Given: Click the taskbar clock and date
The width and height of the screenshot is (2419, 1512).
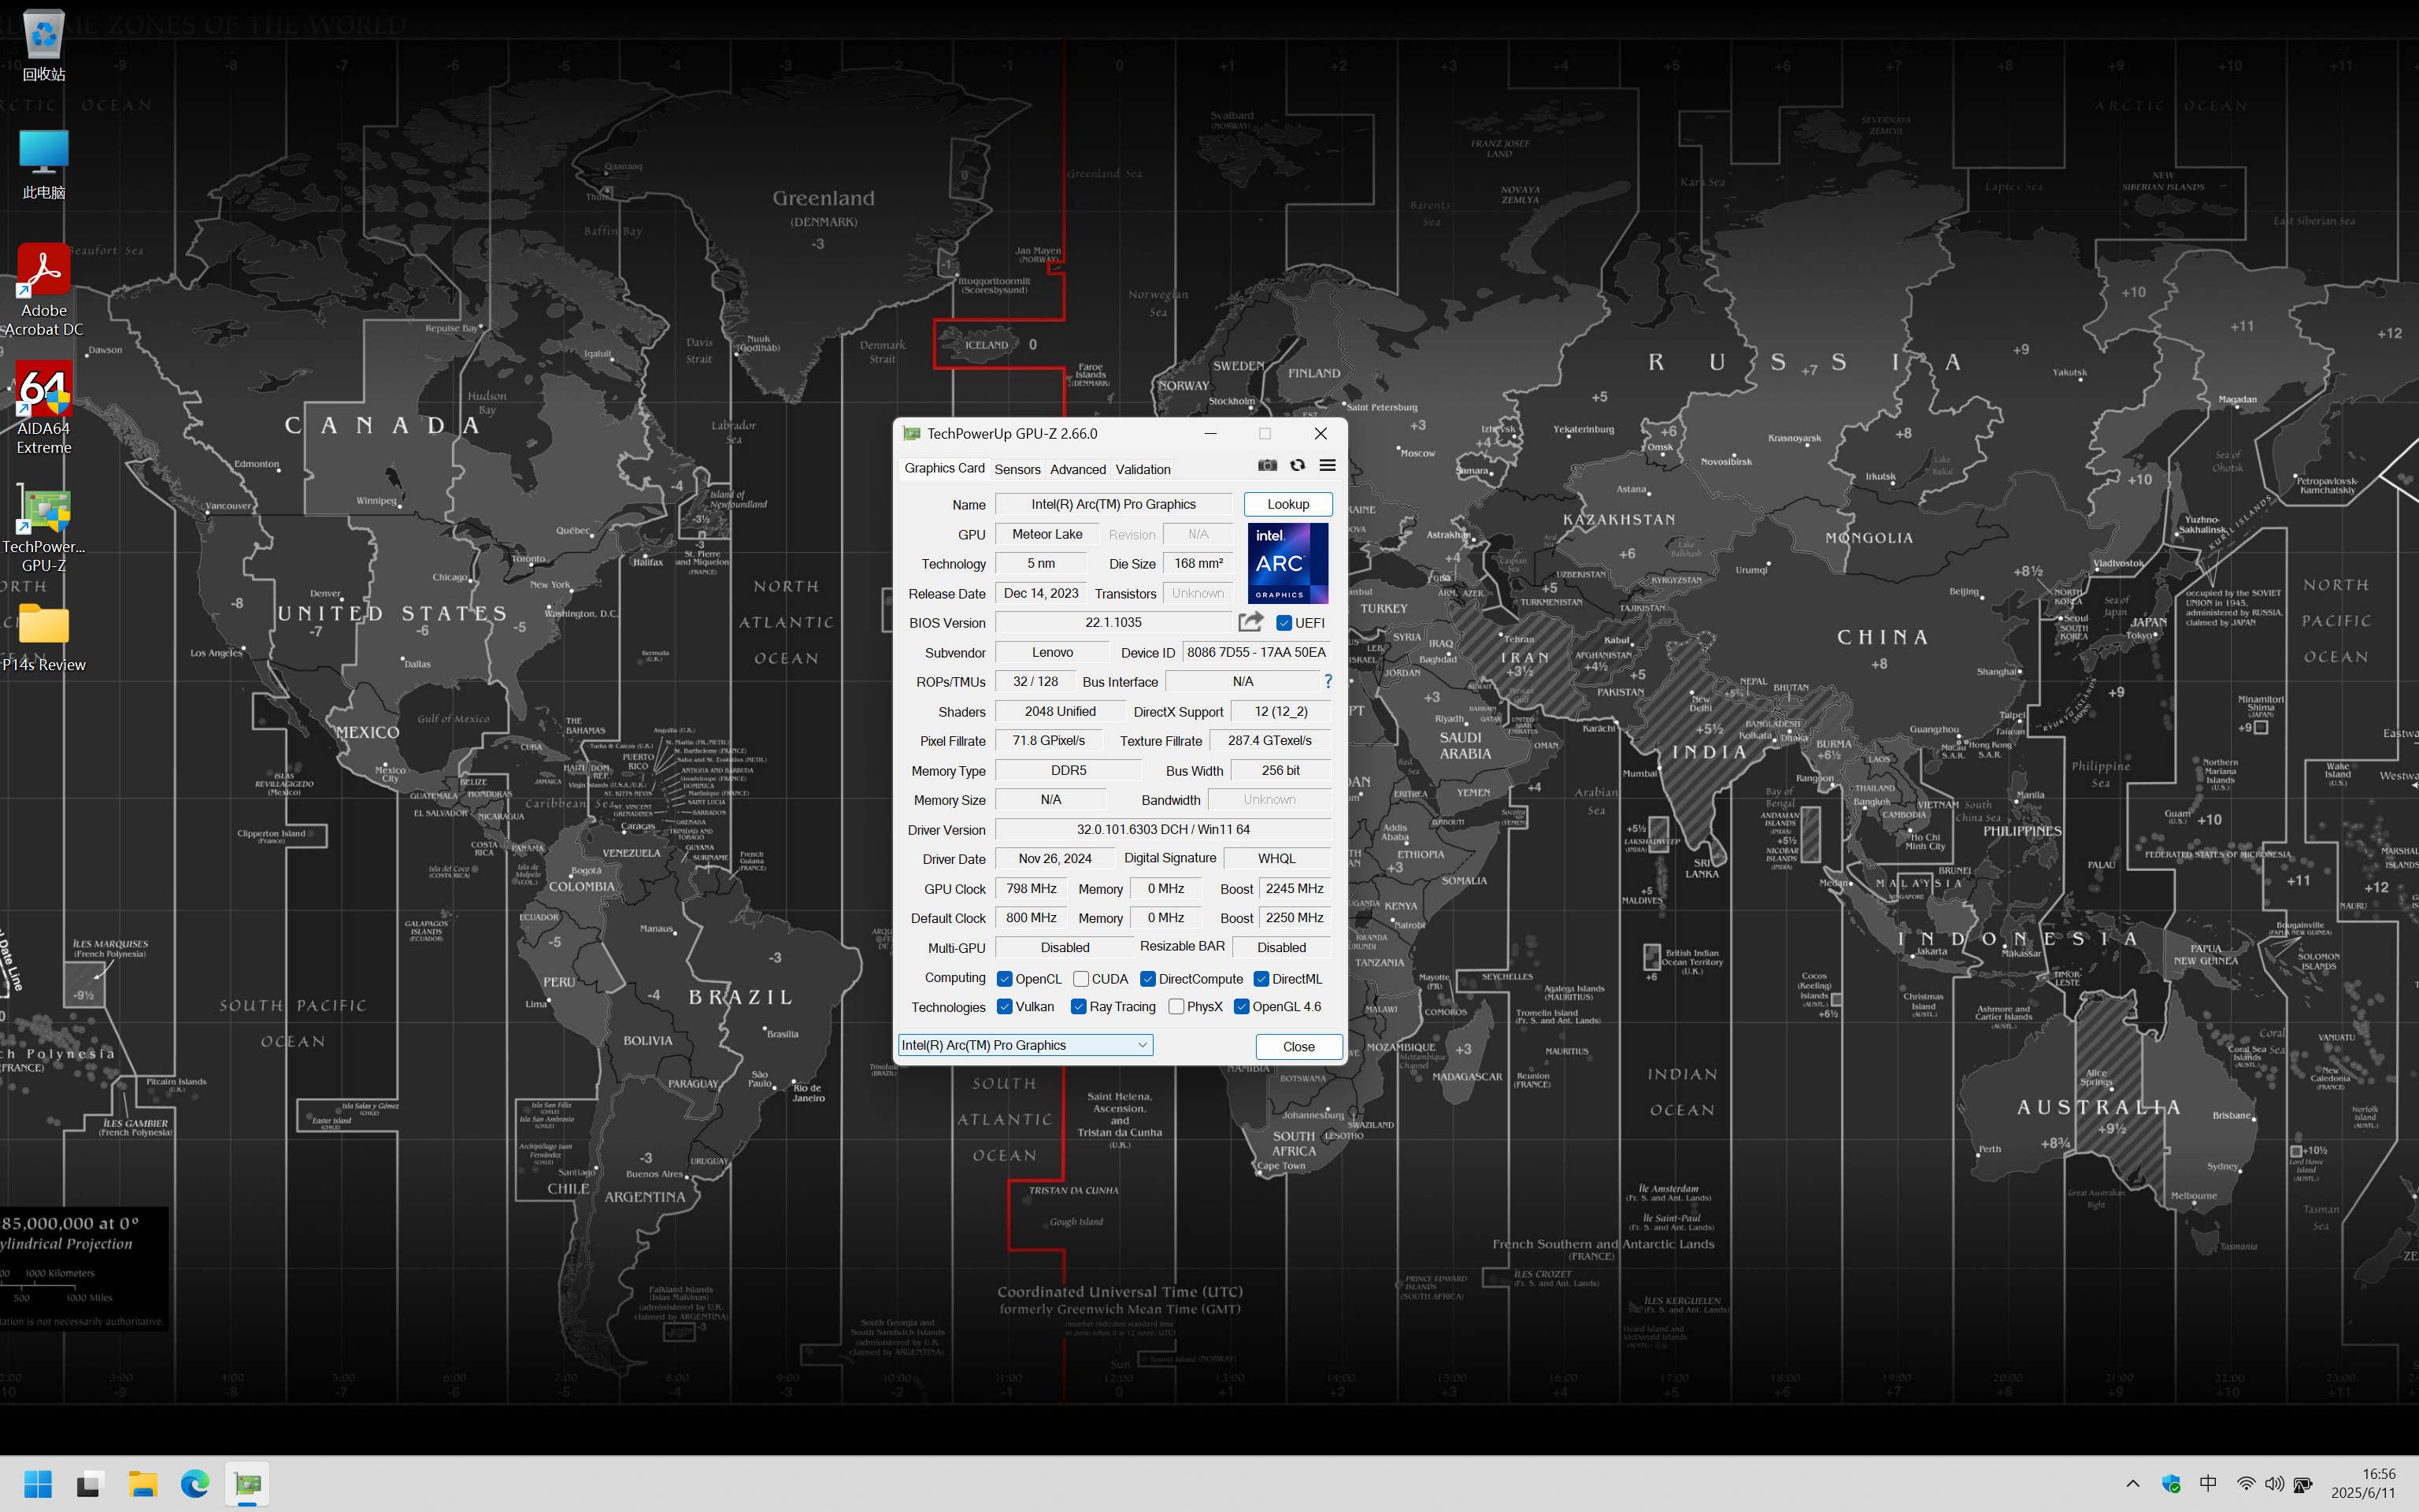Looking at the screenshot, I should click(x=2363, y=1483).
